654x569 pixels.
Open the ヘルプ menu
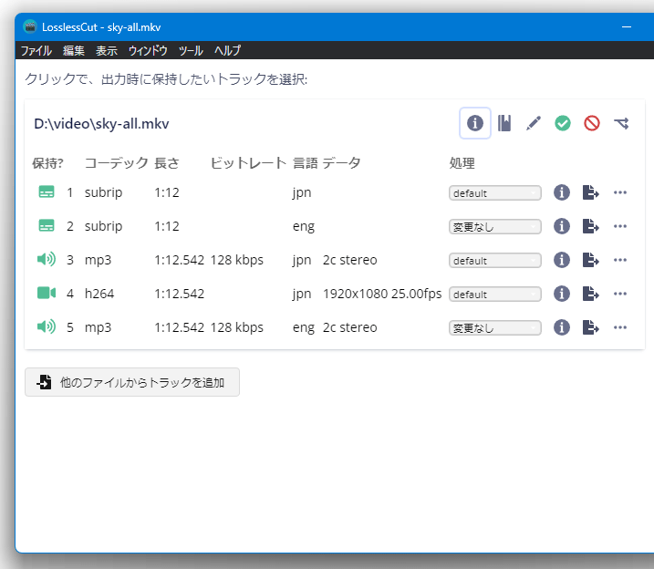pos(227,50)
